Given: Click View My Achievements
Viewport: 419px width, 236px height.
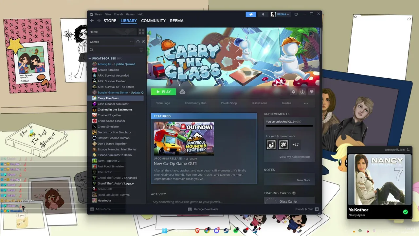Looking at the screenshot, I should click(x=295, y=157).
